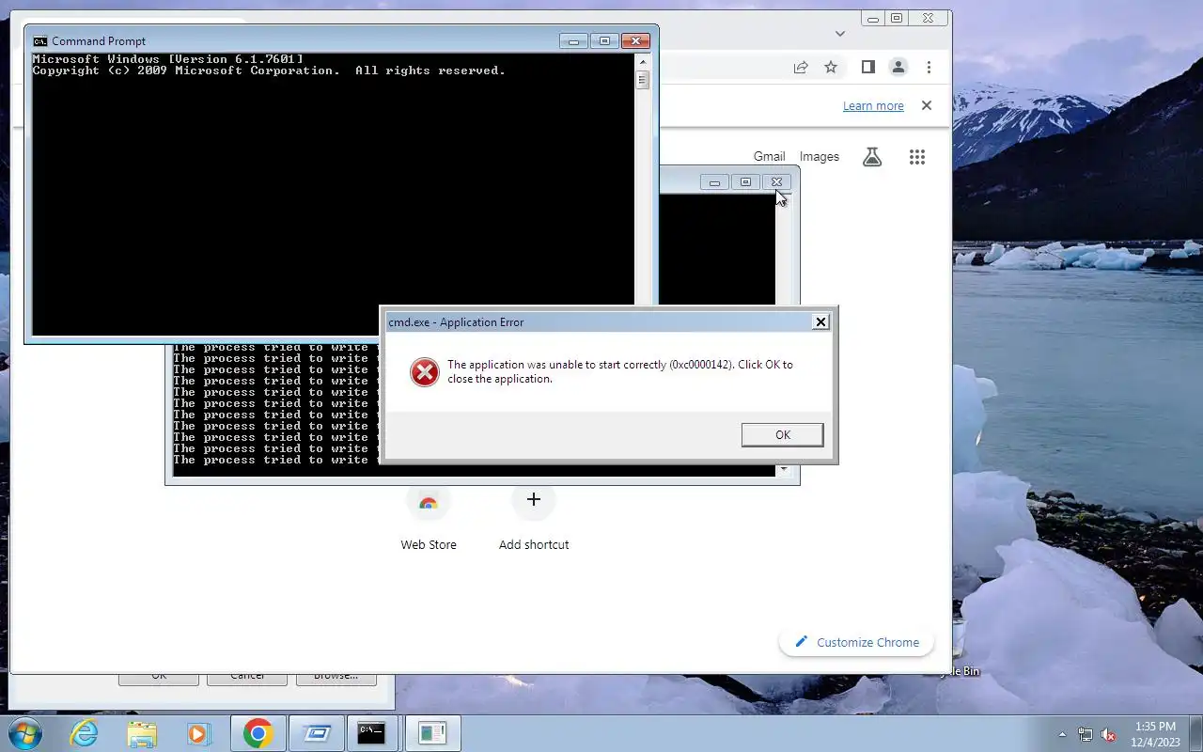Open Images link on Google page
Screen dimensions: 1203x752
pos(820,157)
